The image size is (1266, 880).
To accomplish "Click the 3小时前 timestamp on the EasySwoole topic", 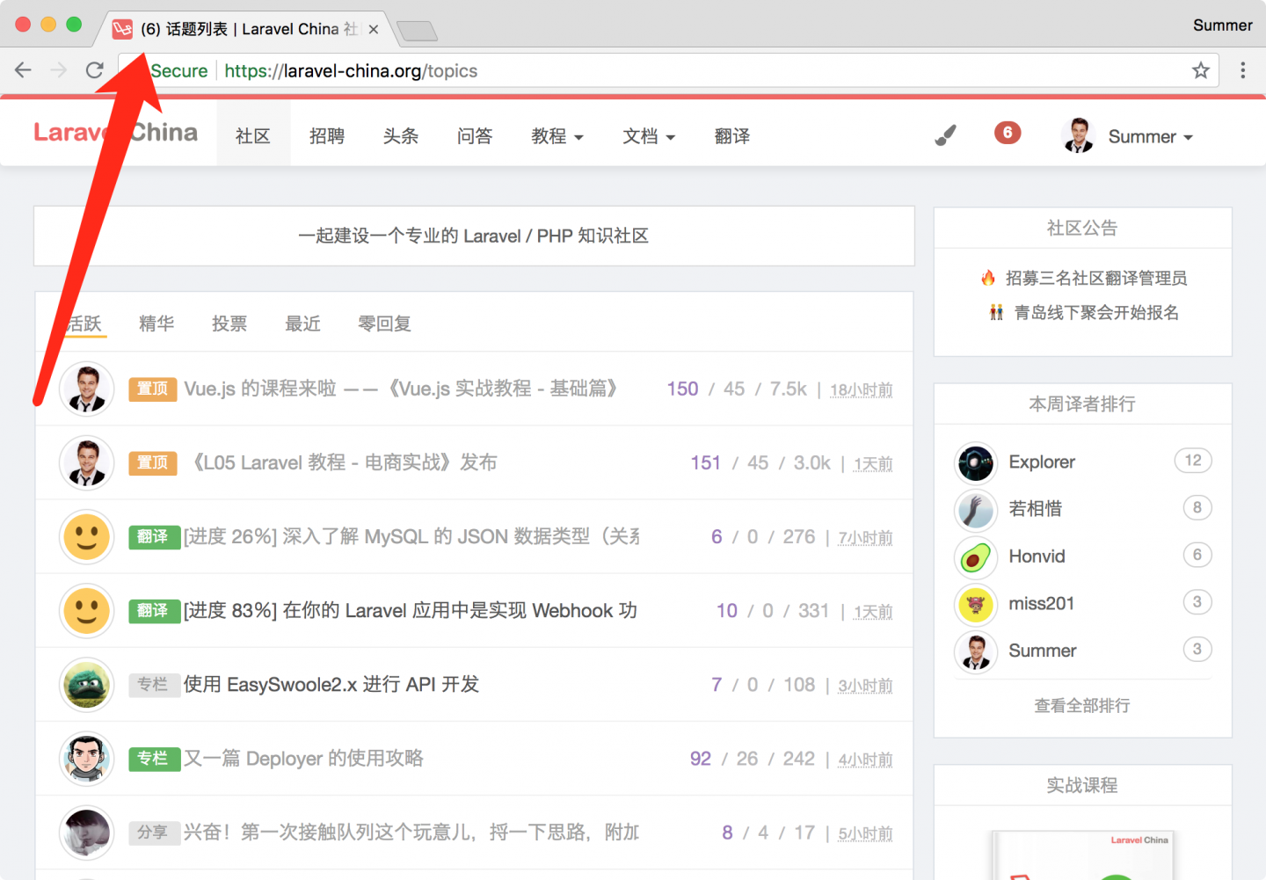I will [865, 685].
